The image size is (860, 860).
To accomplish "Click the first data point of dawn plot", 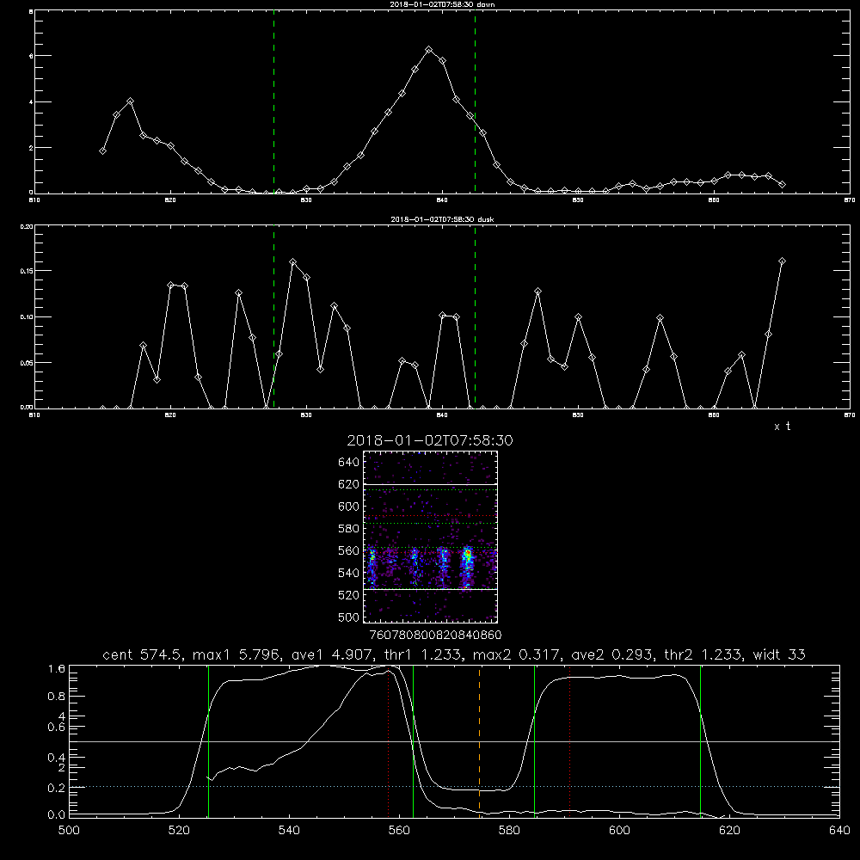I will tap(102, 150).
